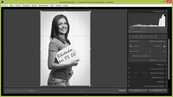This screenshot has width=173, height=97.
Task: Expand the Blanco y negro panel arrow
Action: pos(166,73)
